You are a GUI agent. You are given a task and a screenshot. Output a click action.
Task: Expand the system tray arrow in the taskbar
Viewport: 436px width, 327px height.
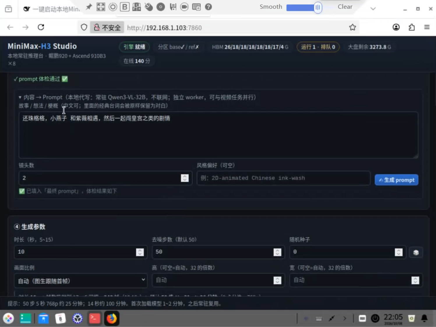(345, 319)
